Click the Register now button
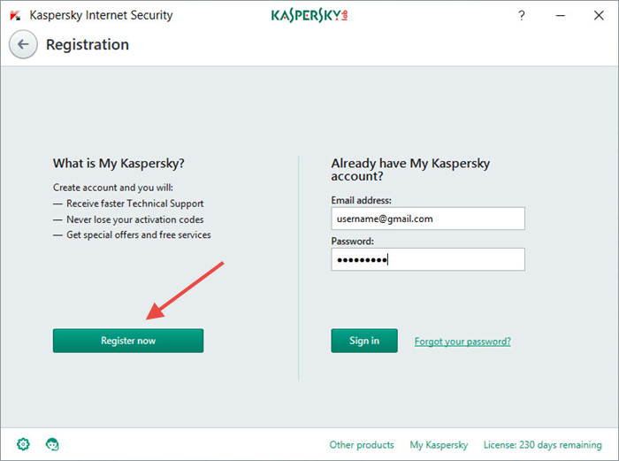 tap(128, 341)
